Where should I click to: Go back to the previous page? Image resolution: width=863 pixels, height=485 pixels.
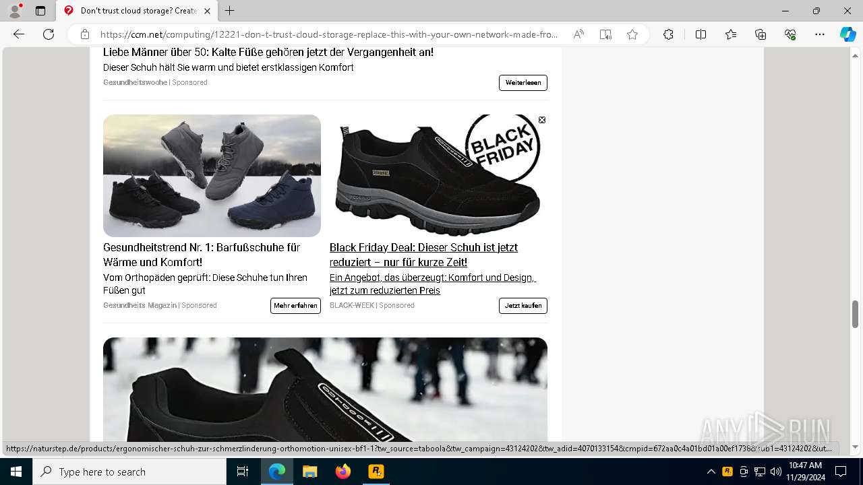click(19, 34)
